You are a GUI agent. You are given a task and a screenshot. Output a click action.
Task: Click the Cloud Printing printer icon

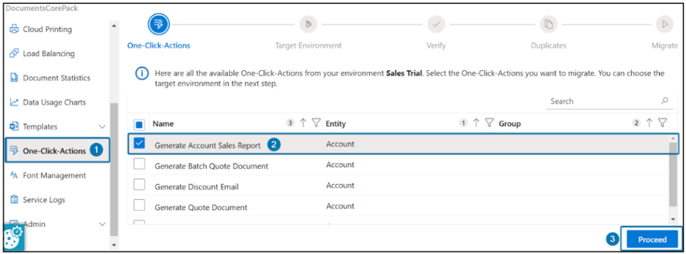click(x=14, y=29)
